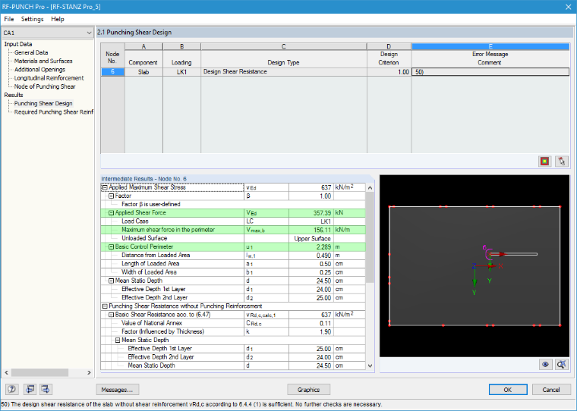Select Materials and Surfaces tree item
The image size is (577, 411).
coord(43,61)
